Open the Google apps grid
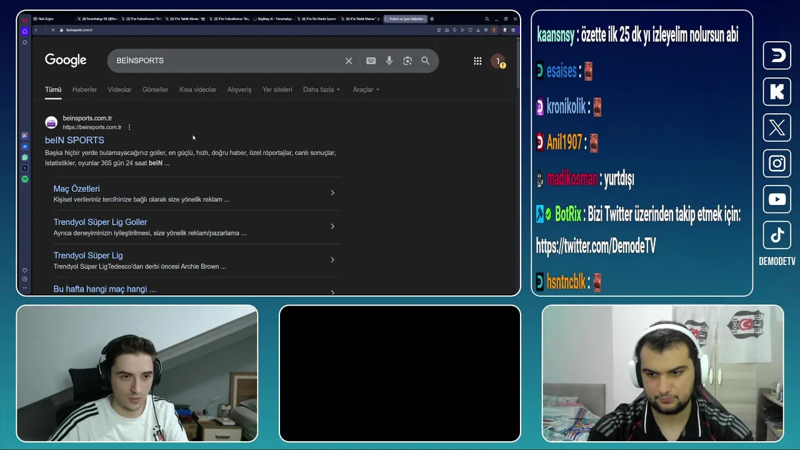 point(477,61)
